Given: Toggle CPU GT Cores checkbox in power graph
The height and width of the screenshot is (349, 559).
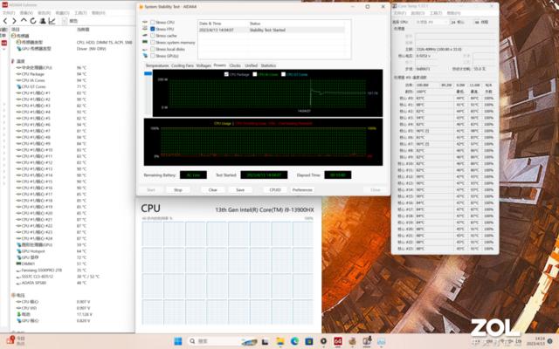Looking at the screenshot, I should click(283, 74).
